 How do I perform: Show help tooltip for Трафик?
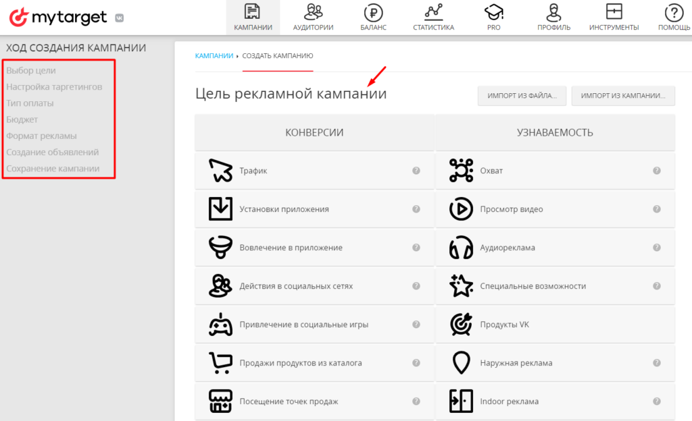coord(416,171)
